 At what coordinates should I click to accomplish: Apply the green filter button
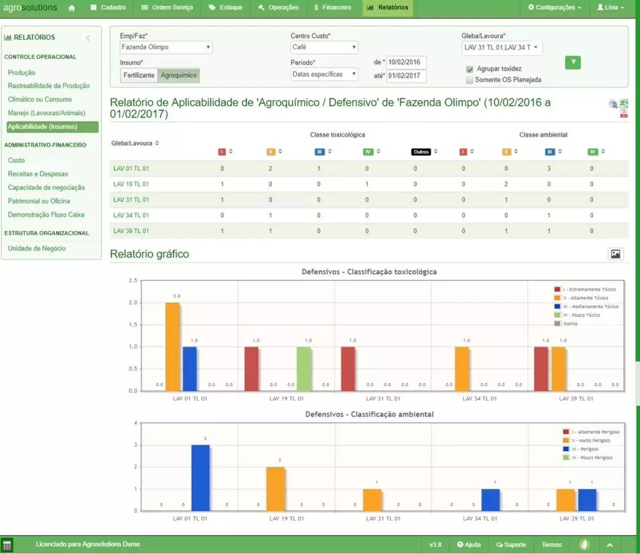(x=573, y=62)
